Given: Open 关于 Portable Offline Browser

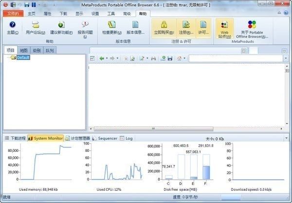Looking at the screenshot, I should (252, 29).
